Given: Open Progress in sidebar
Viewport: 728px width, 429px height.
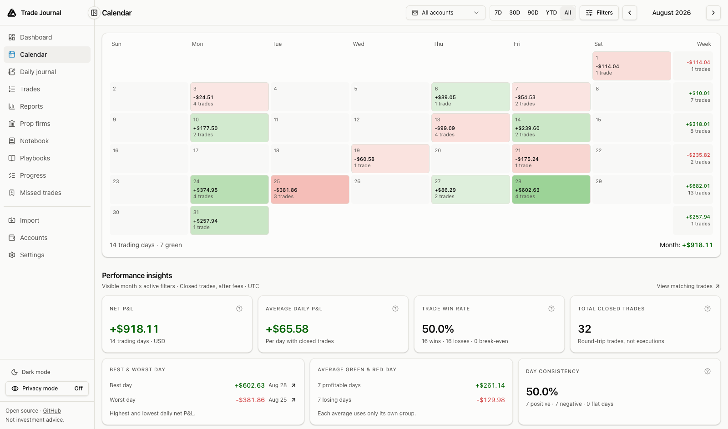Looking at the screenshot, I should tap(47, 175).
